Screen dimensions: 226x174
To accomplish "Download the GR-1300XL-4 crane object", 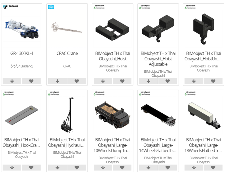I will click(12, 81).
